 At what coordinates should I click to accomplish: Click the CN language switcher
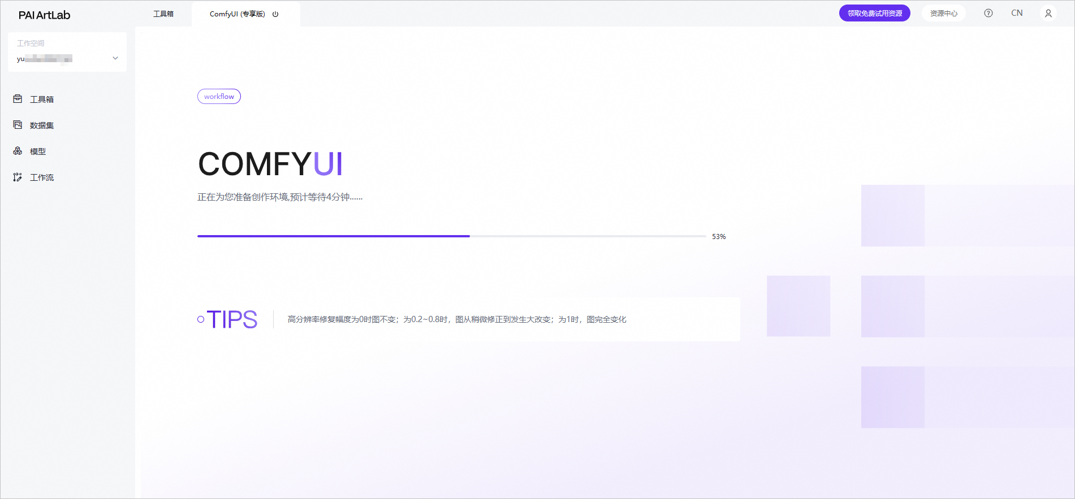point(1017,13)
